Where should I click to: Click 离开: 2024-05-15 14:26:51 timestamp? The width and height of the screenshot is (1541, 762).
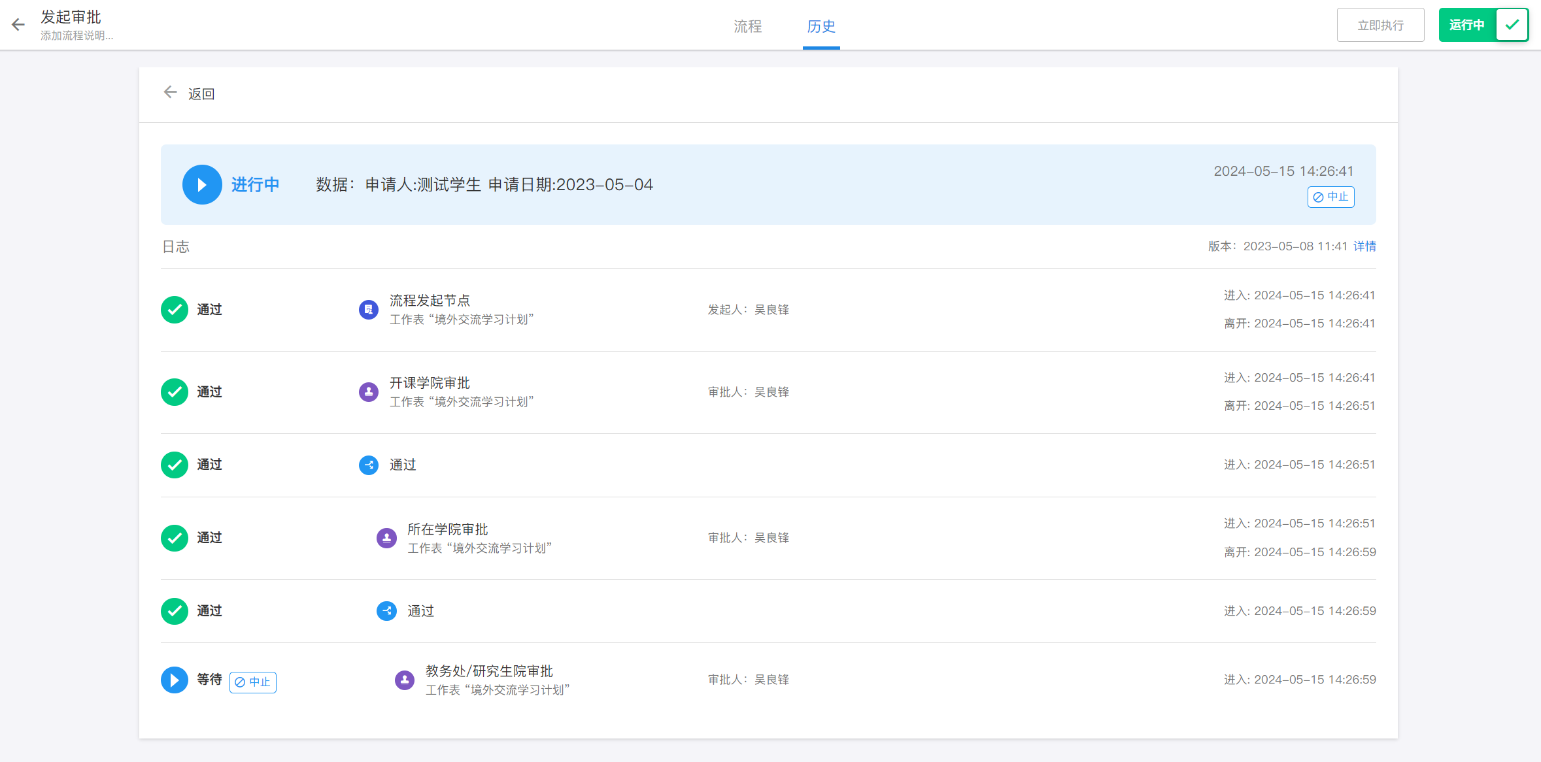[1300, 406]
